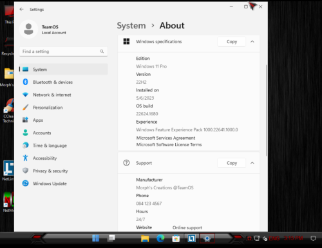The width and height of the screenshot is (322, 248).
Task: Open Accessibility settings
Action: pos(63,158)
